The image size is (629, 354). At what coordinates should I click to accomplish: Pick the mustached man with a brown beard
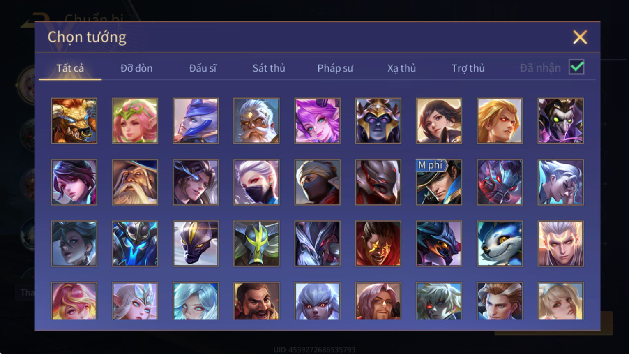256,301
